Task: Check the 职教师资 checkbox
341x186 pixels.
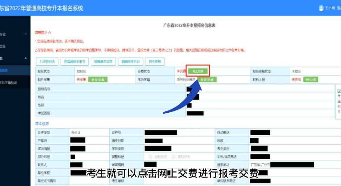Action: 150,156
